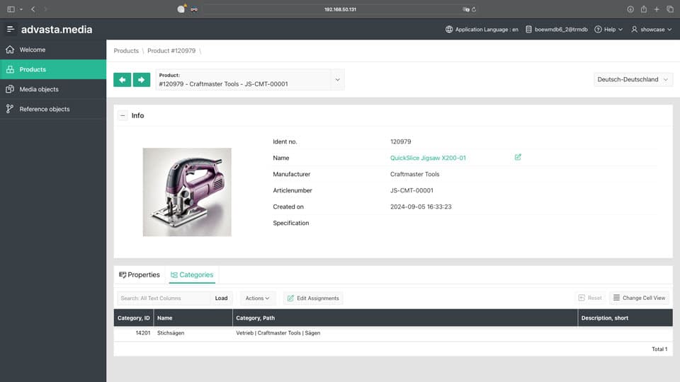Open Reference objects in the sidebar

[x=53, y=109]
